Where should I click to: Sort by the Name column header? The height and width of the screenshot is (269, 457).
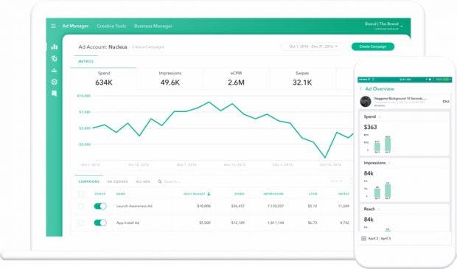[121, 194]
